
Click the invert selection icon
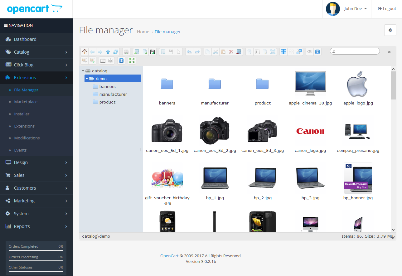coord(299,52)
